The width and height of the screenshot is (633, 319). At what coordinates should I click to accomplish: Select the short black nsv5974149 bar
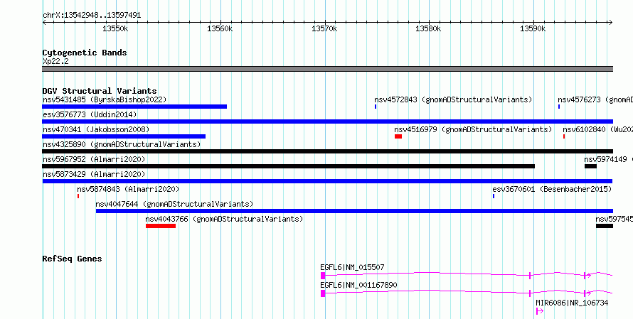590,166
